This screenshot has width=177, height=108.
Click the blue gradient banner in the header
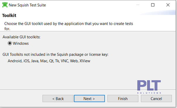click(x=158, y=12)
